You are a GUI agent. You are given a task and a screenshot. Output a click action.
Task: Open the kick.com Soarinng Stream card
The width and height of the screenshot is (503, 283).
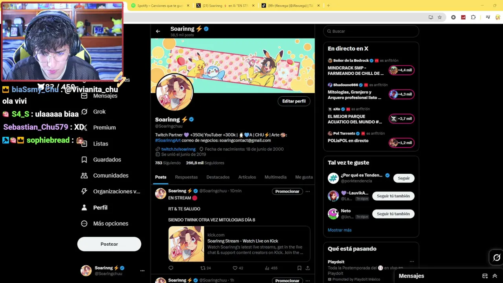coord(239,244)
